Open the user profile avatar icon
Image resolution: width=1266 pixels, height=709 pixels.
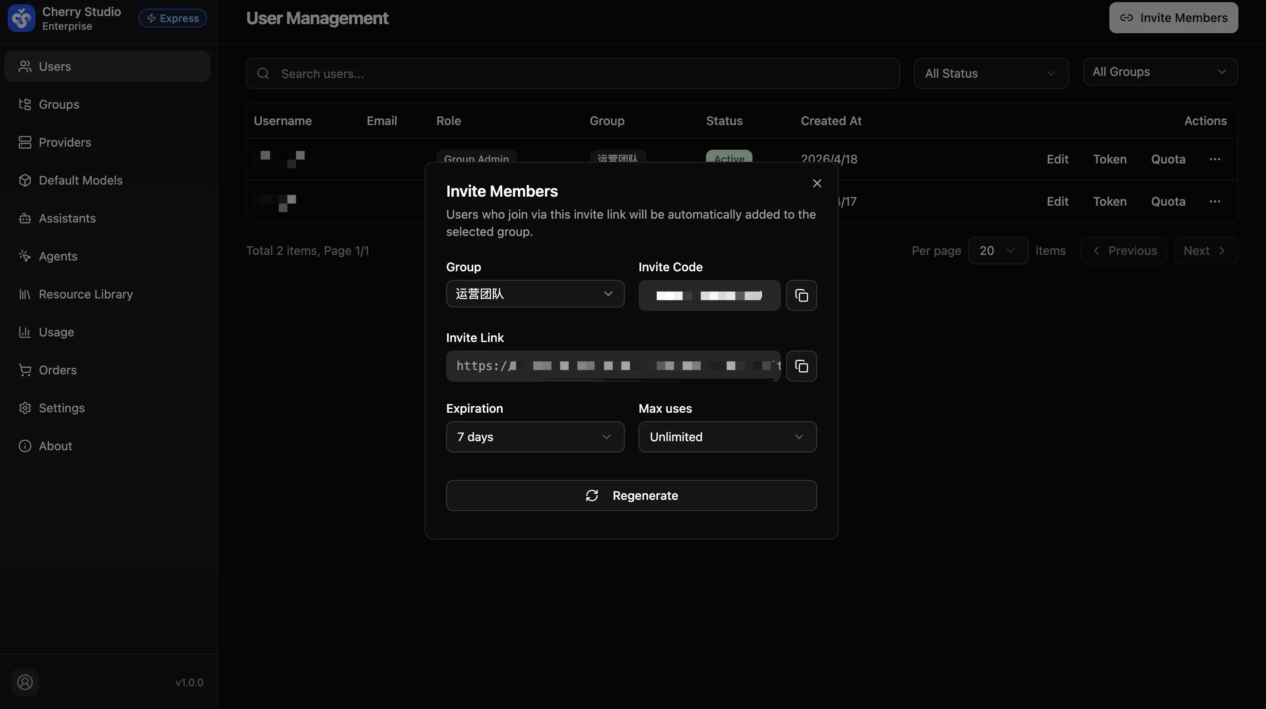25,682
